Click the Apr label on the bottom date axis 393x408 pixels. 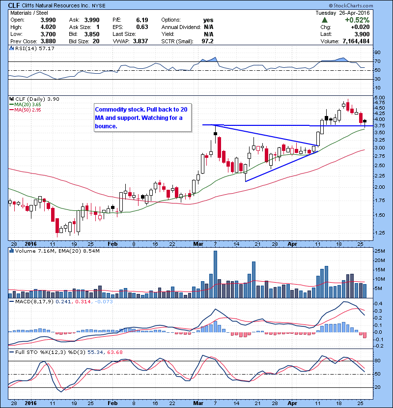click(292, 403)
